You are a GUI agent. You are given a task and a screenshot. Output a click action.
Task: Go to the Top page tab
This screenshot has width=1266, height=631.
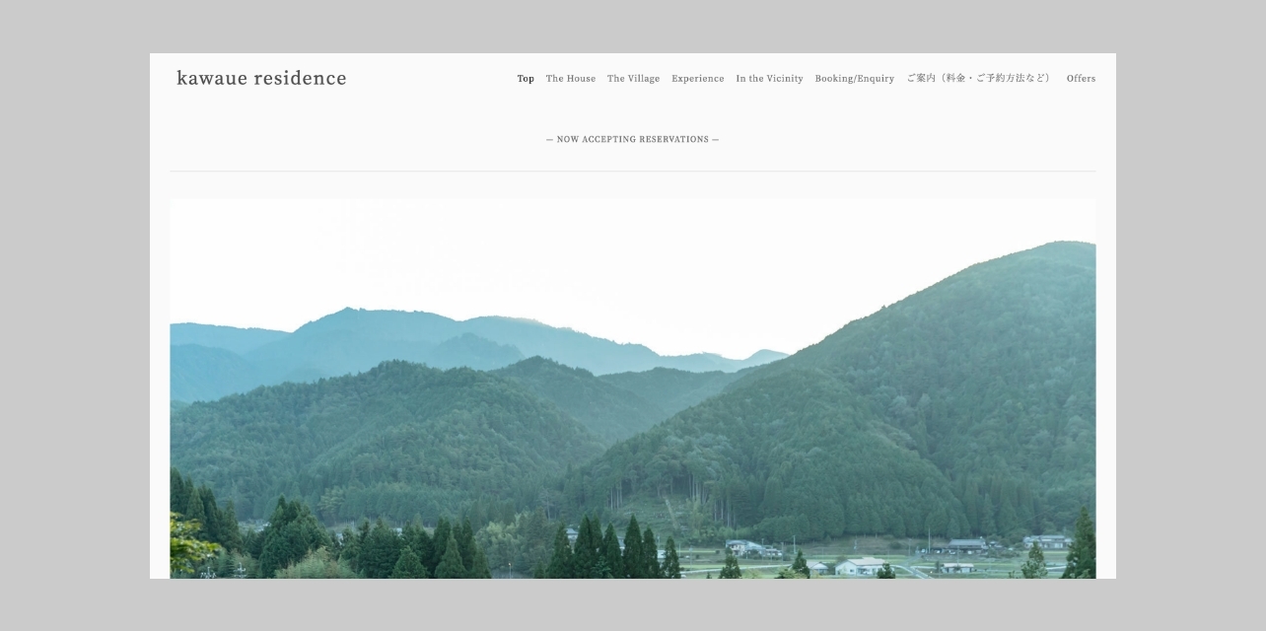(526, 79)
